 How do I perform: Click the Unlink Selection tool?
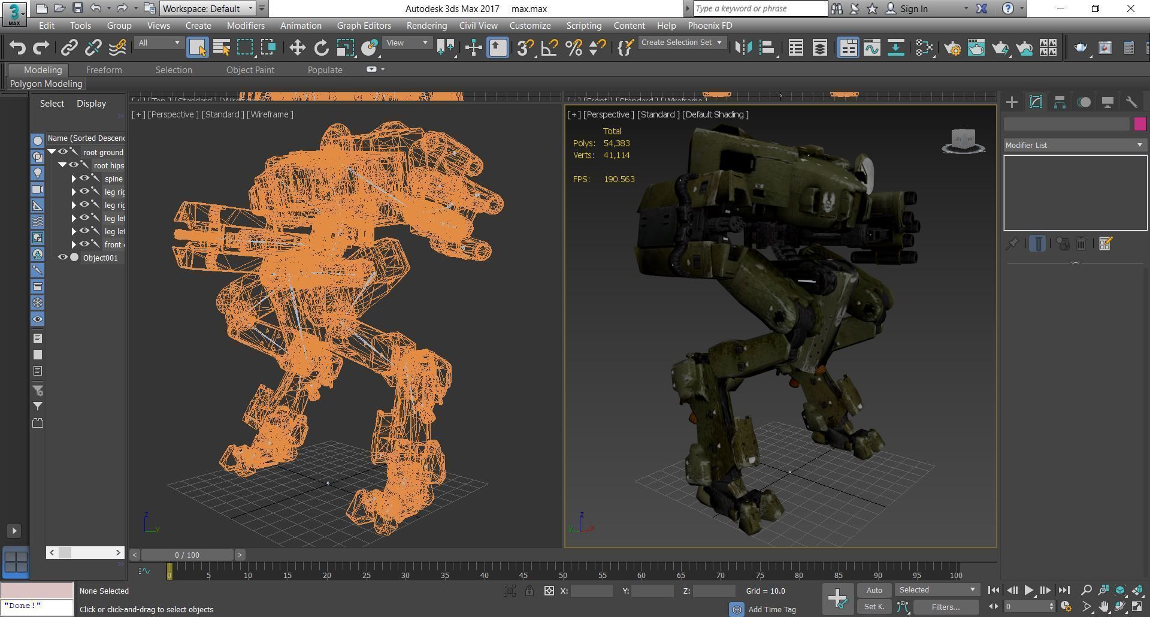click(x=93, y=48)
